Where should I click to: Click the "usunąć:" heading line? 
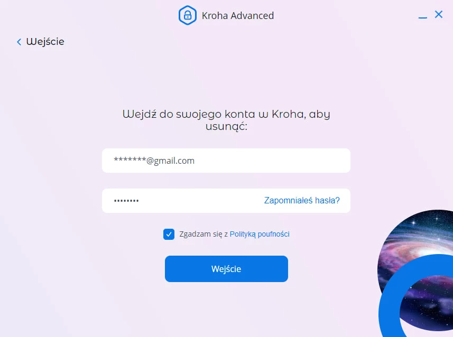226,127
